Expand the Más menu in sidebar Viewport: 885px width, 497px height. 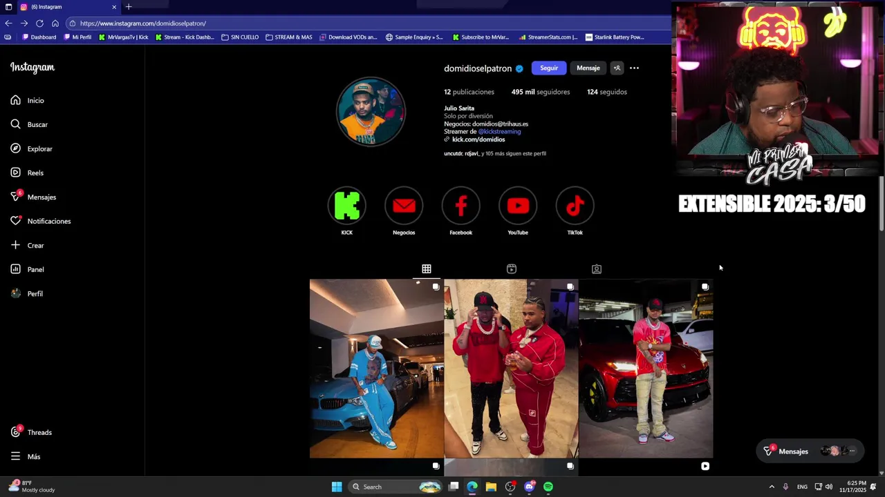(x=26, y=457)
